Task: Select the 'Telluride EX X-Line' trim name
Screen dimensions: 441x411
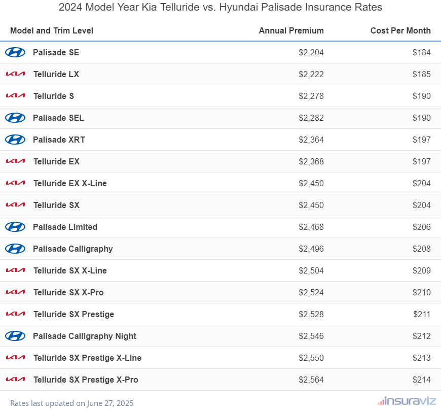Action: (x=70, y=183)
